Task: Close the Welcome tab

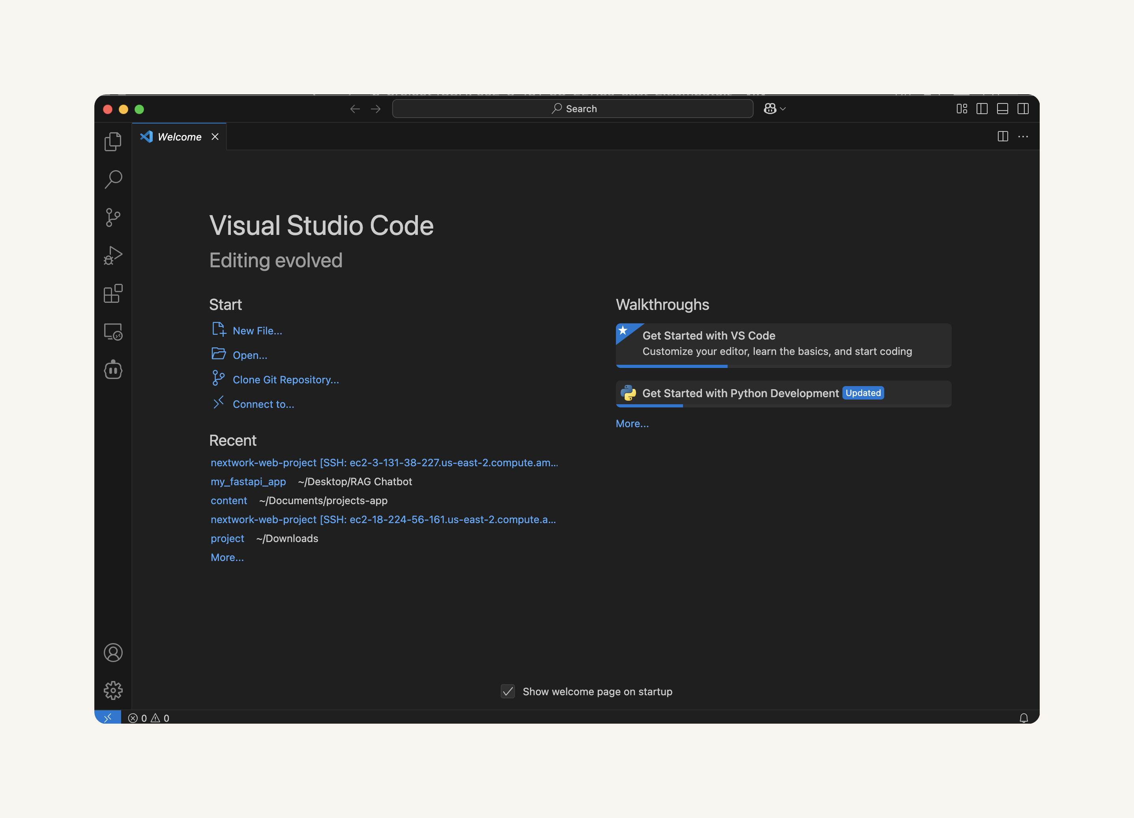Action: [x=215, y=137]
